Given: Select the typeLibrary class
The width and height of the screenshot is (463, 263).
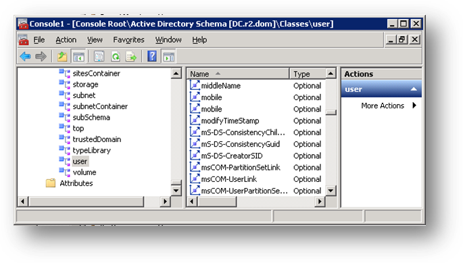Looking at the screenshot, I should [91, 150].
